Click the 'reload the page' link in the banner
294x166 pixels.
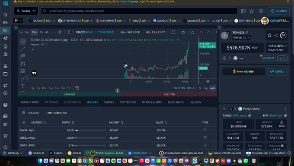(129, 1)
